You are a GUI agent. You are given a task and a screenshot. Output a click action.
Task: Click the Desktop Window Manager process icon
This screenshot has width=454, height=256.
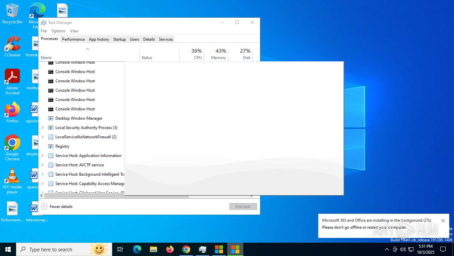pyautogui.click(x=51, y=118)
